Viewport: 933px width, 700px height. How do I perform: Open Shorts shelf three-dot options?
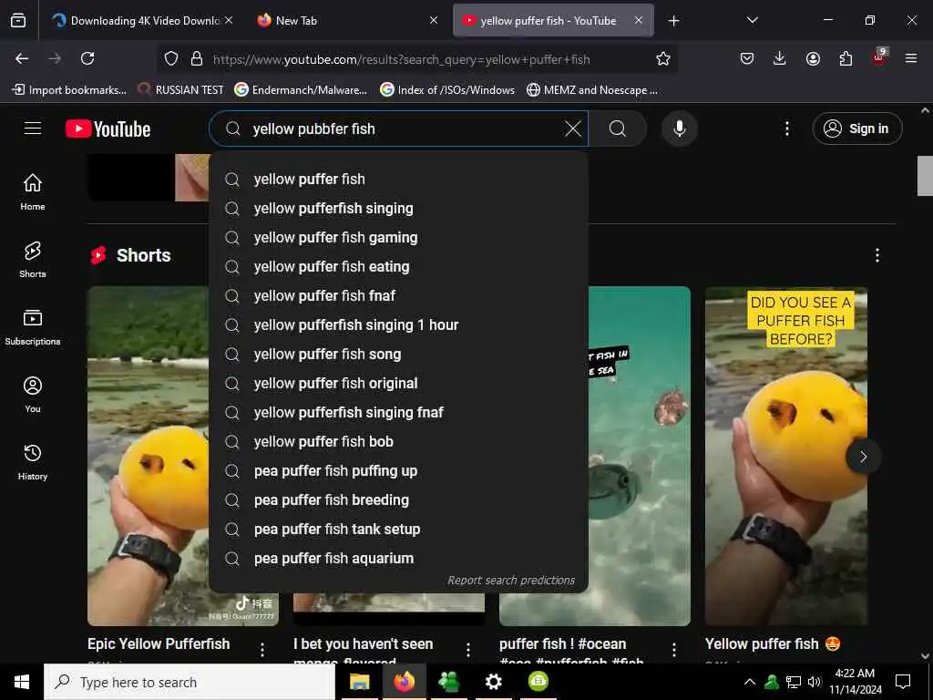(x=877, y=255)
